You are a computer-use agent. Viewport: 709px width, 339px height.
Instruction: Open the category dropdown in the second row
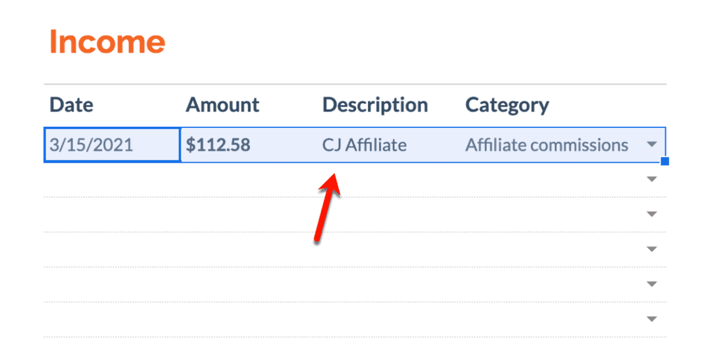click(x=652, y=179)
